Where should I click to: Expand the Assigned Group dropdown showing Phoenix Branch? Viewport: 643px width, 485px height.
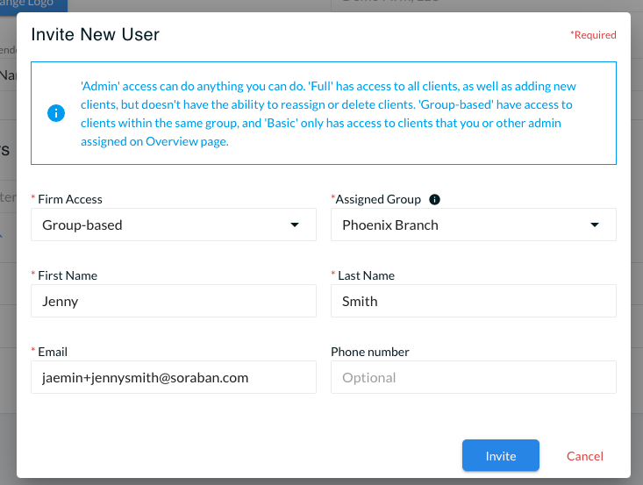473,225
